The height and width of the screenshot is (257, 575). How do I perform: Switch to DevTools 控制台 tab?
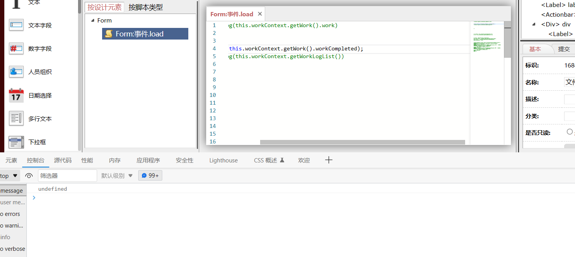coord(36,160)
